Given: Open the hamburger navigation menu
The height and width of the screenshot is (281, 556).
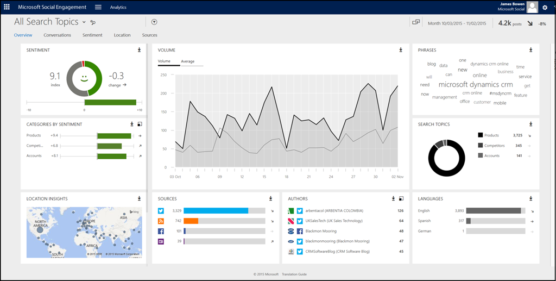Looking at the screenshot, I should [x=98, y=7].
